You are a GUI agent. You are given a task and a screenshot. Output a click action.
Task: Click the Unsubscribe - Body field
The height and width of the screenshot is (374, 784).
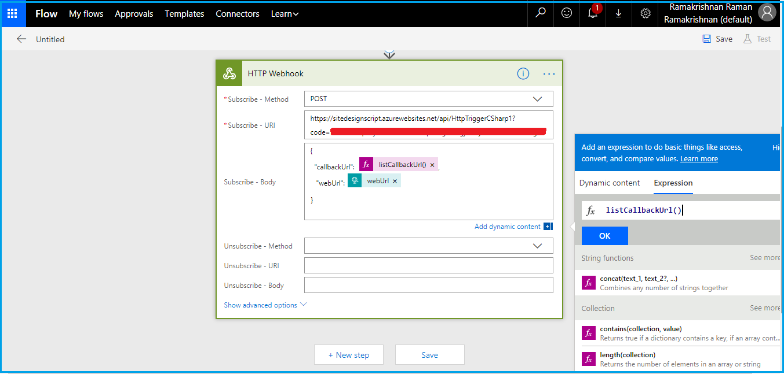429,285
